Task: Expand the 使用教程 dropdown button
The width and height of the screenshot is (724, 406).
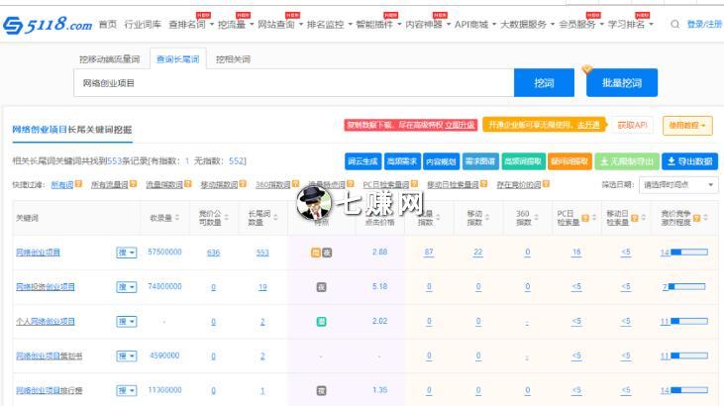Action: coord(687,125)
